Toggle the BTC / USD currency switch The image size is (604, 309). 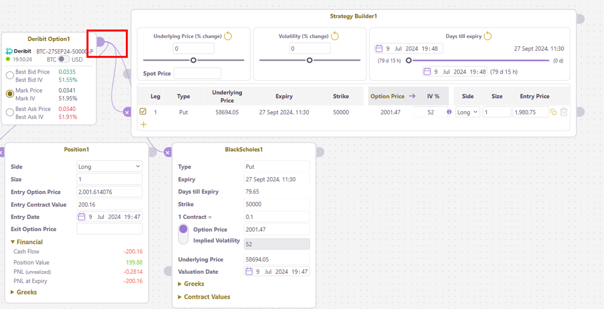point(64,59)
